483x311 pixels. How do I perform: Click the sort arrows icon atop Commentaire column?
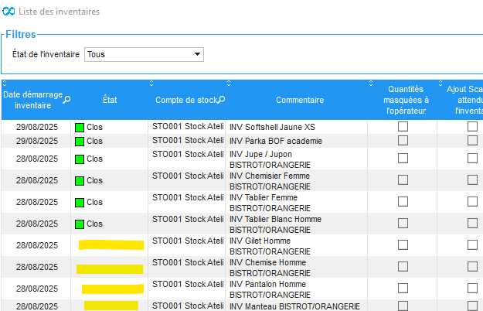coord(229,84)
